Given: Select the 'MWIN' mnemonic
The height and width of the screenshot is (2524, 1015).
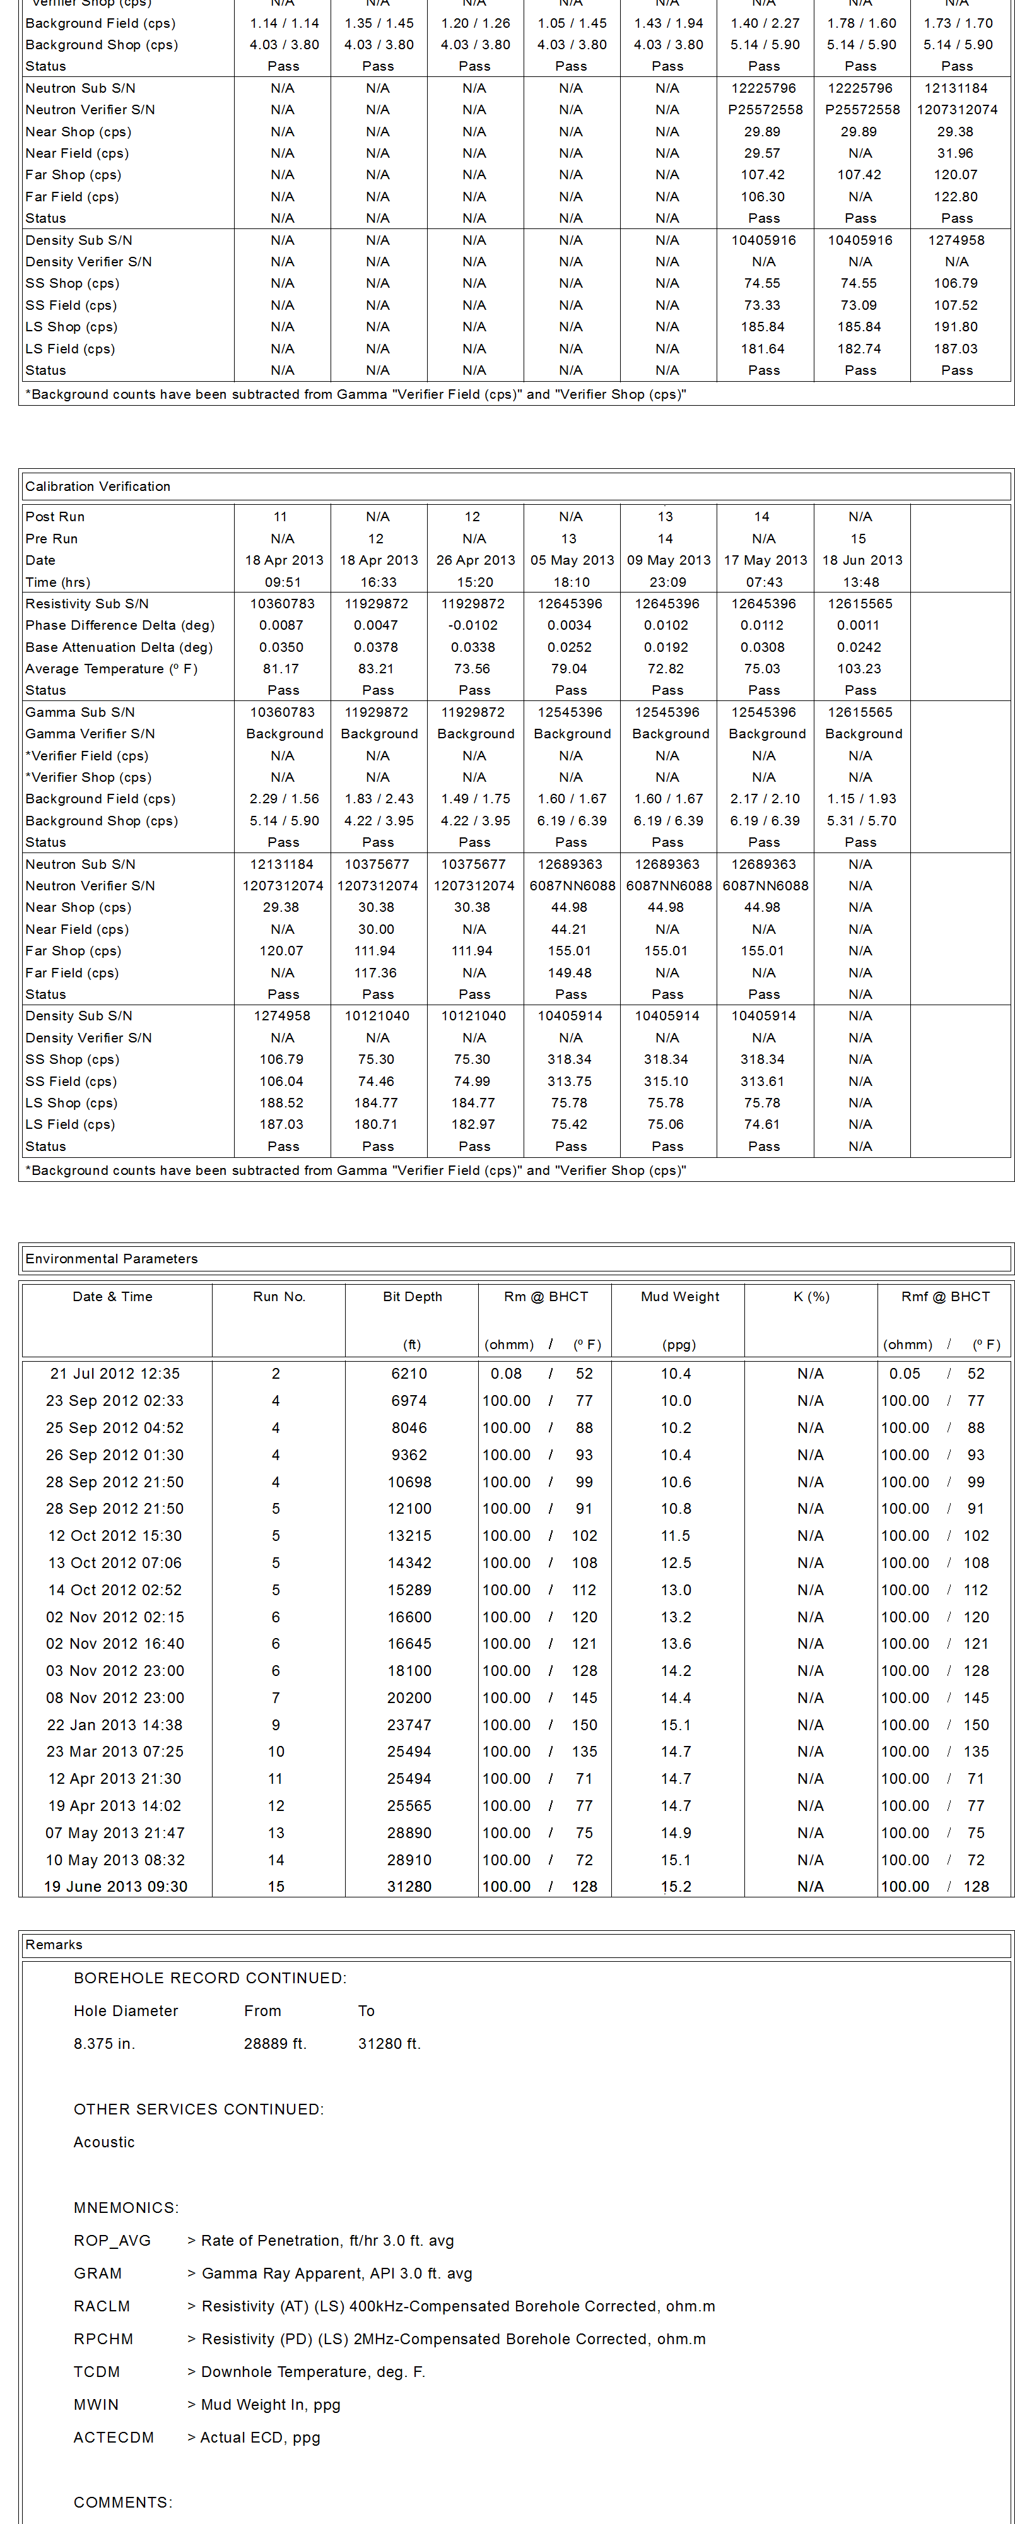Looking at the screenshot, I should [x=96, y=2405].
